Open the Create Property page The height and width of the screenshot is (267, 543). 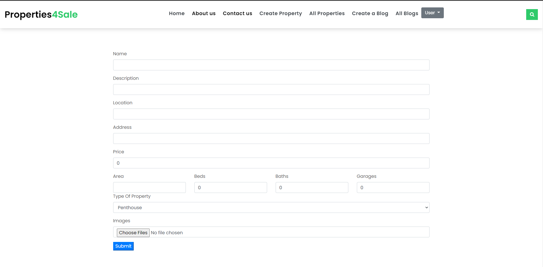coord(280,13)
